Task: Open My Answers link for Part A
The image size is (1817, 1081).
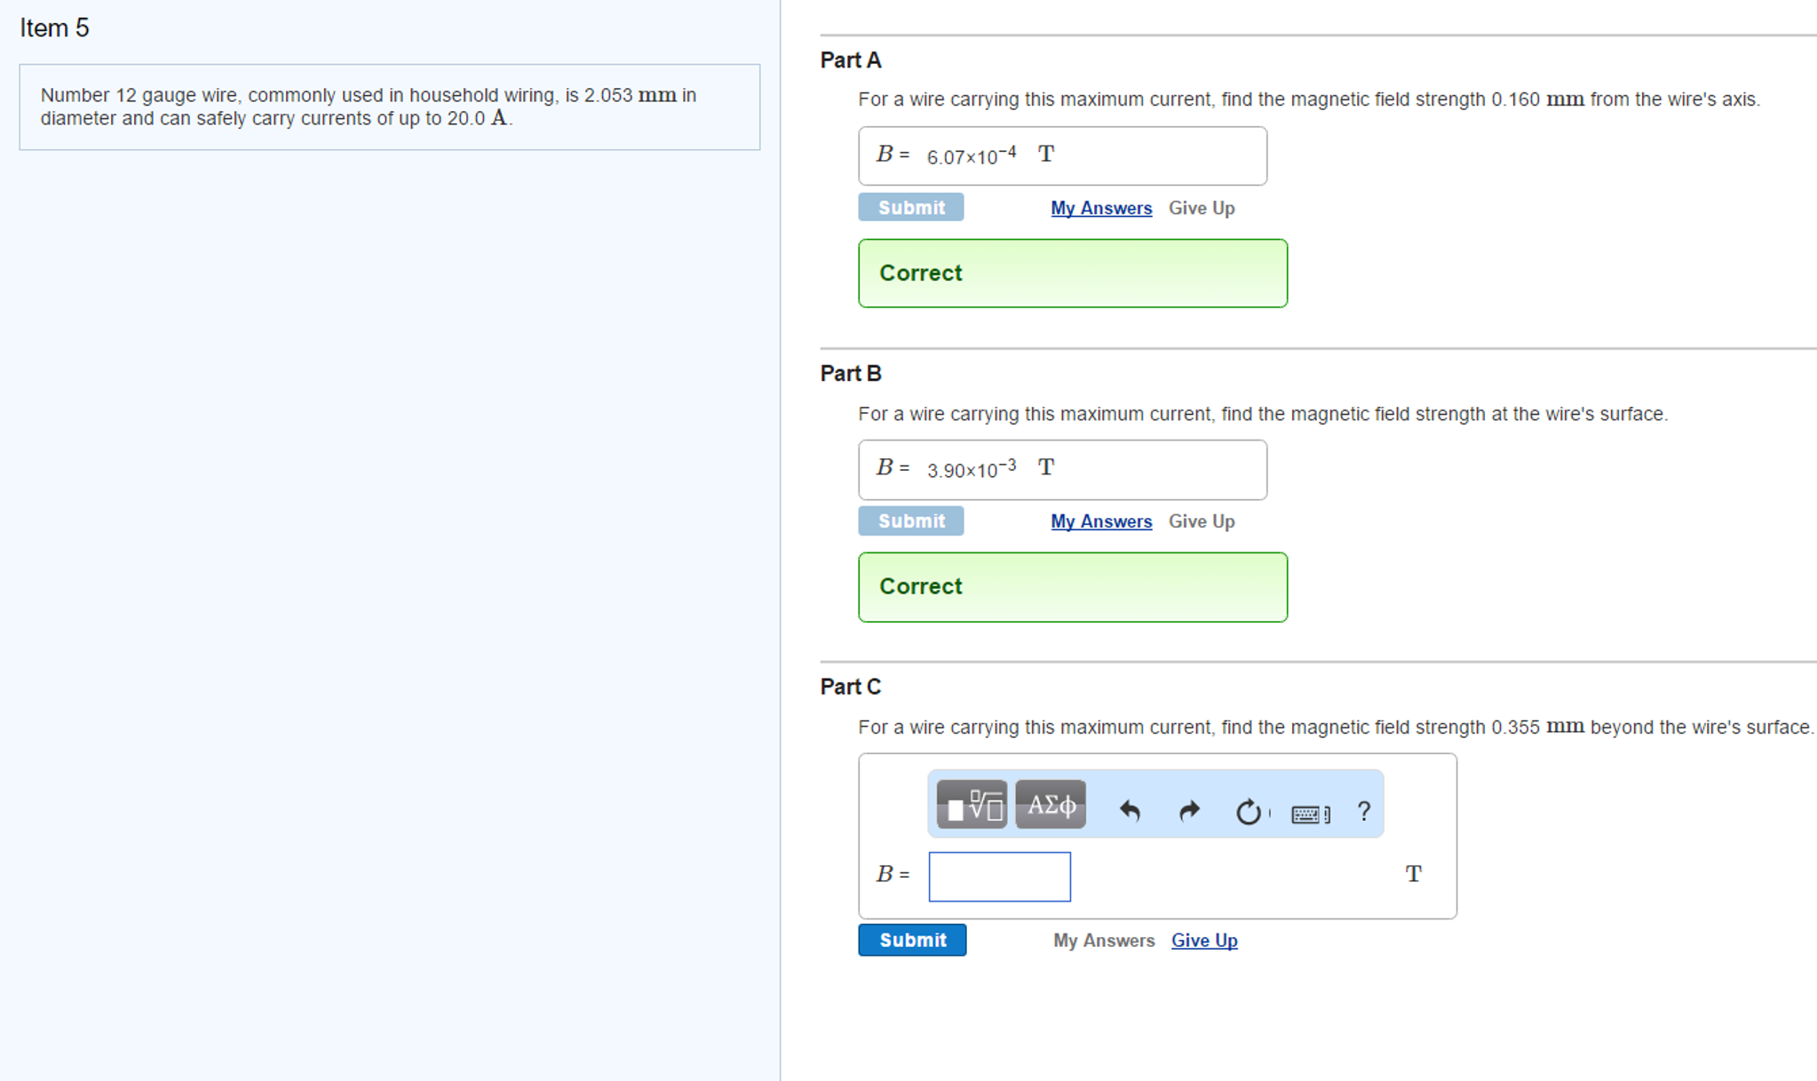Action: point(1100,208)
